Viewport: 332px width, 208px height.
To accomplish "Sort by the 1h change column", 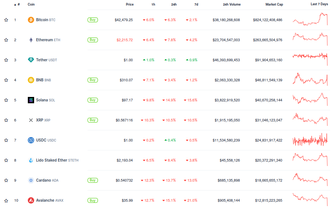I will [153, 4].
